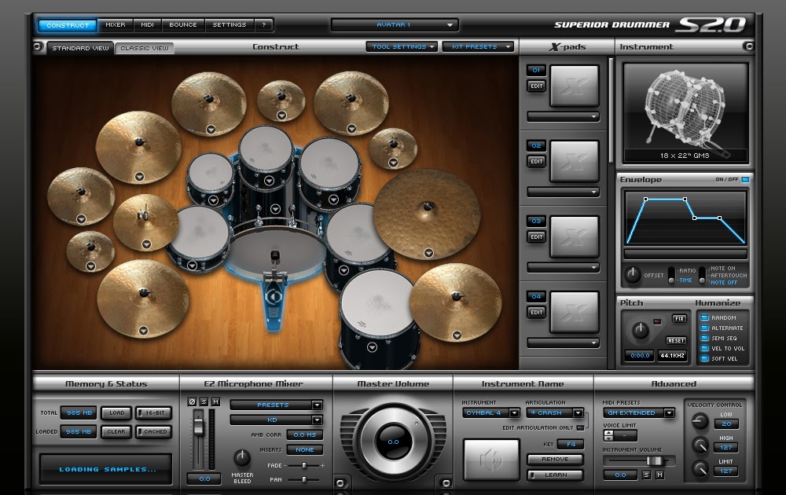
Task: Click the Remove key button
Action: 555,459
